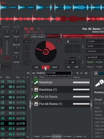Trigger the Pon Mi Remix sampler pad
The width and height of the screenshot is (104, 139).
pyautogui.click(x=99, y=62)
